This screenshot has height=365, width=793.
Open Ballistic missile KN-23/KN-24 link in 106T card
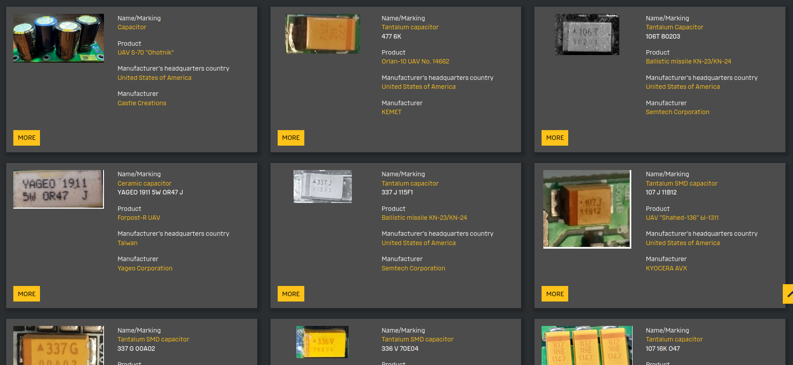point(688,61)
